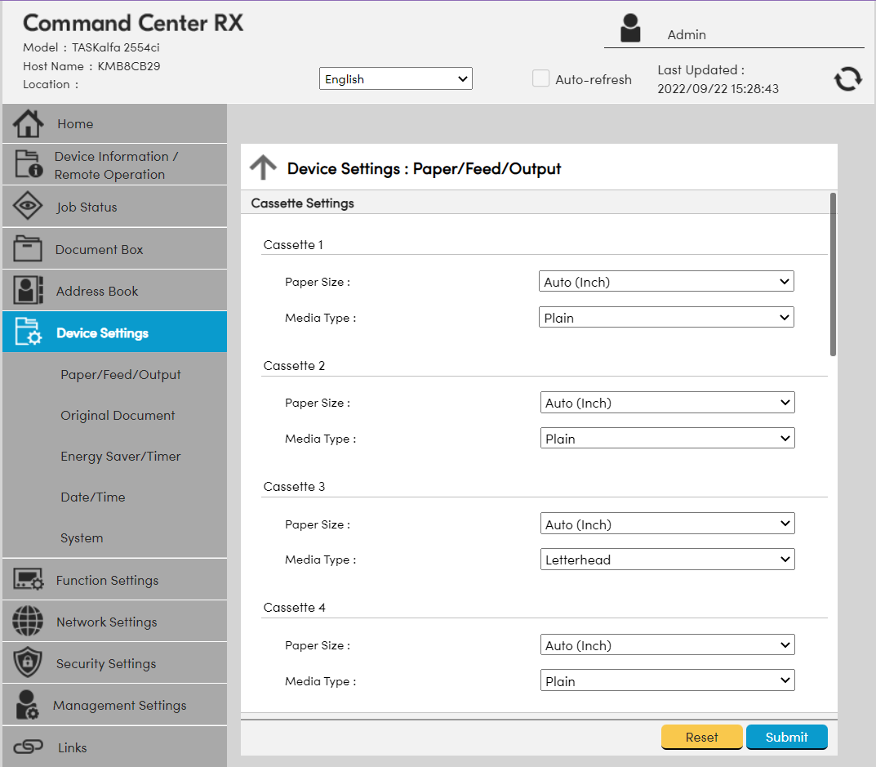Image resolution: width=876 pixels, height=767 pixels.
Task: Click the Security Settings shield icon
Action: (x=28, y=662)
